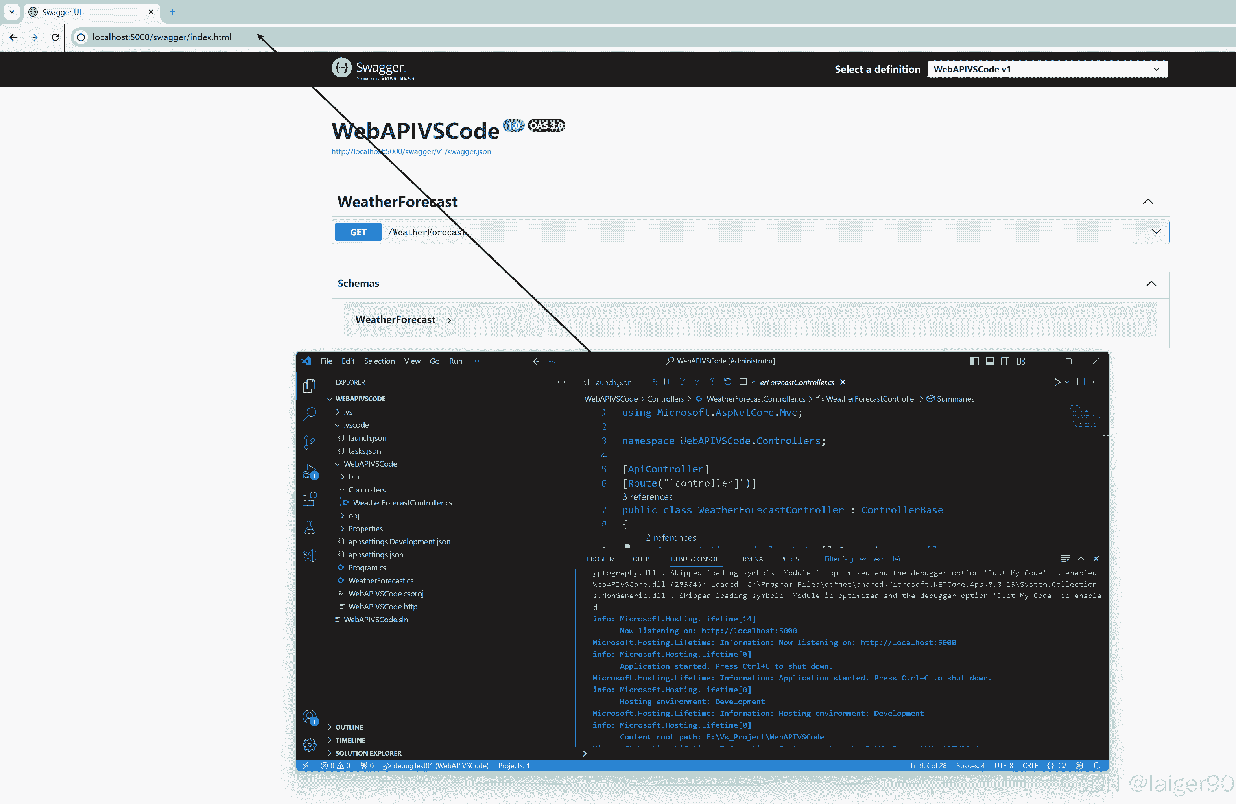
Task: Toggle panel visibility from the title bar layout controls
Action: [990, 361]
